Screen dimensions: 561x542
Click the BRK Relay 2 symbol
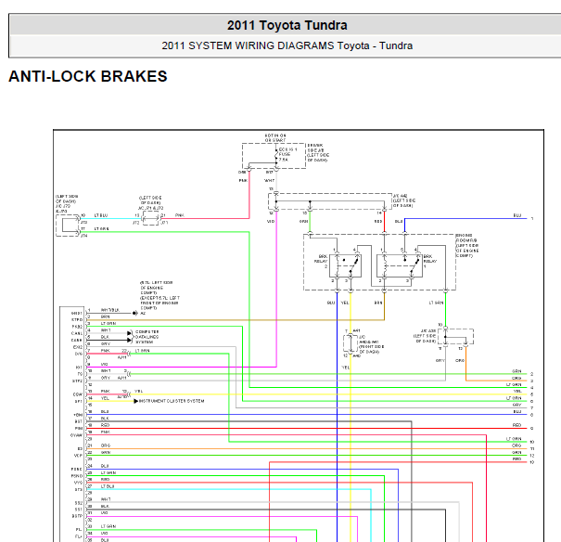pyautogui.click(x=345, y=265)
